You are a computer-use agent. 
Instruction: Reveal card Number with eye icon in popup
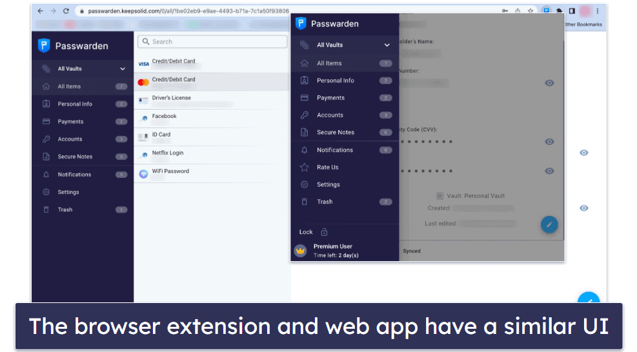(x=549, y=83)
